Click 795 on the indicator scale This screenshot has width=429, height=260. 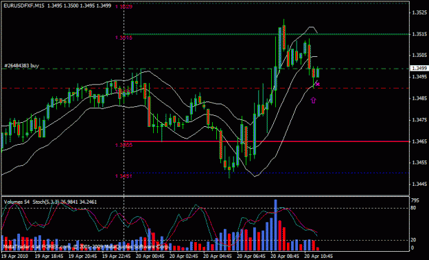[415, 200]
